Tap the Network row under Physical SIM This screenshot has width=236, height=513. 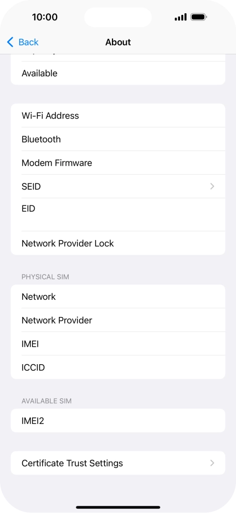[118, 297]
